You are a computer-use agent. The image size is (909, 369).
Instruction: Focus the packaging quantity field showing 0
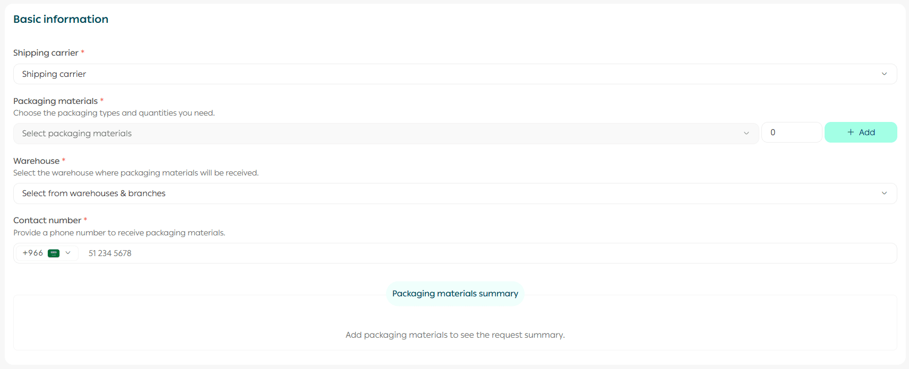[x=791, y=133]
